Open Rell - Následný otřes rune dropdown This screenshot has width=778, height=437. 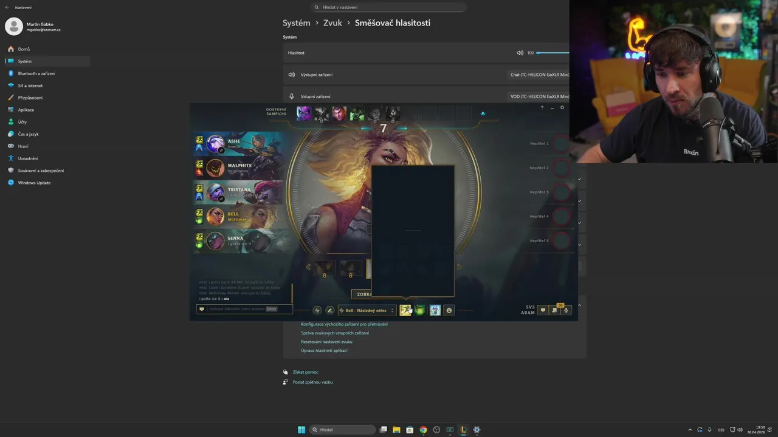367,310
